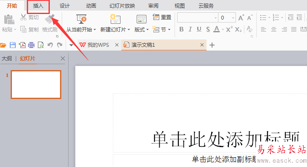
Task: Click the Reset (重置) slide icon
Action: pyautogui.click(x=156, y=17)
